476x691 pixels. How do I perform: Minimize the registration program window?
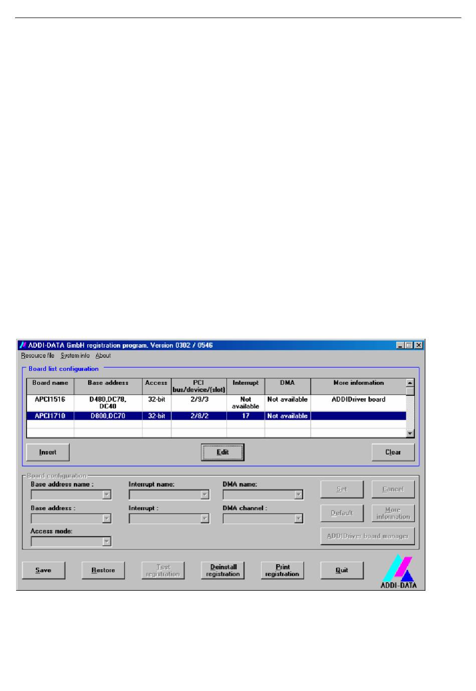point(400,345)
